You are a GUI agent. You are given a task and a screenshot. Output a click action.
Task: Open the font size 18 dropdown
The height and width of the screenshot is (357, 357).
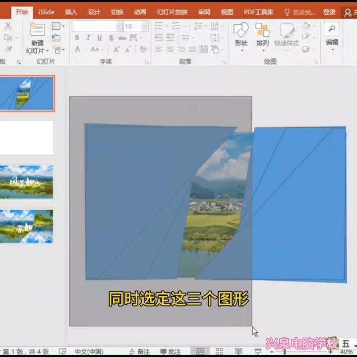[145, 26]
